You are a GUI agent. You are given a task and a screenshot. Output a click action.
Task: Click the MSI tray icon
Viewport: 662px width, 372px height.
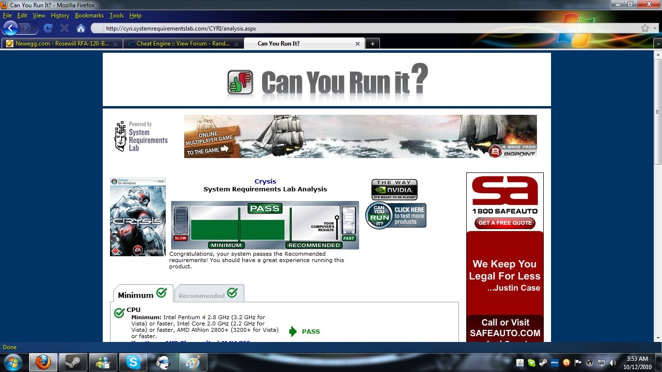click(555, 362)
